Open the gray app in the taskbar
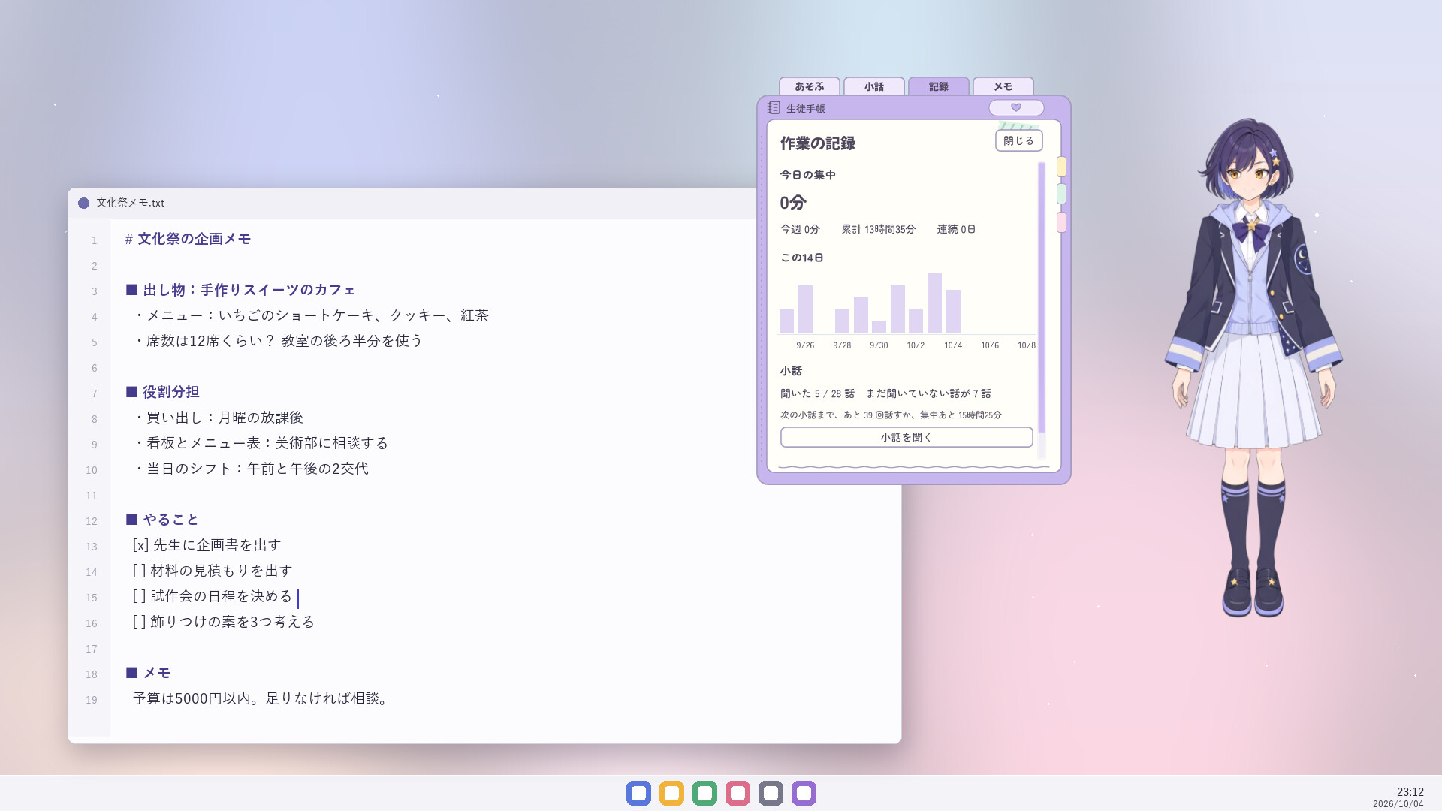 pyautogui.click(x=771, y=793)
